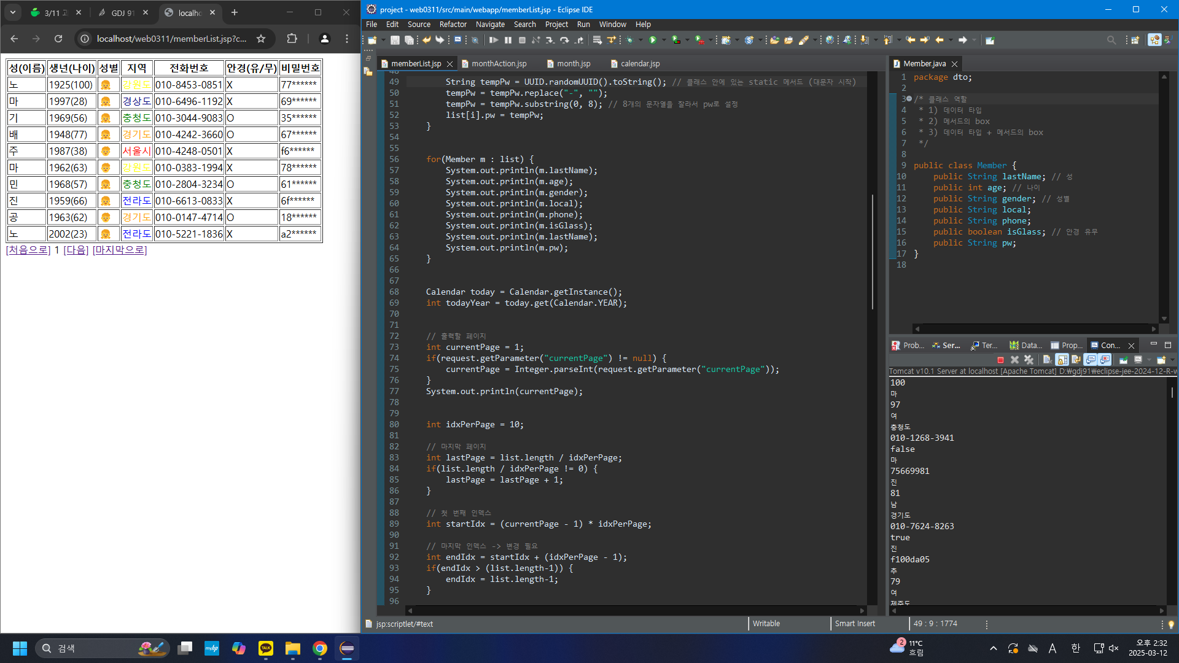Toggle Show Console on standard output change
This screenshot has height=663, width=1179.
coord(1090,360)
